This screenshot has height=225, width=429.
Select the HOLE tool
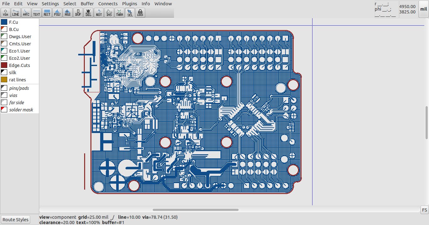[68, 13]
